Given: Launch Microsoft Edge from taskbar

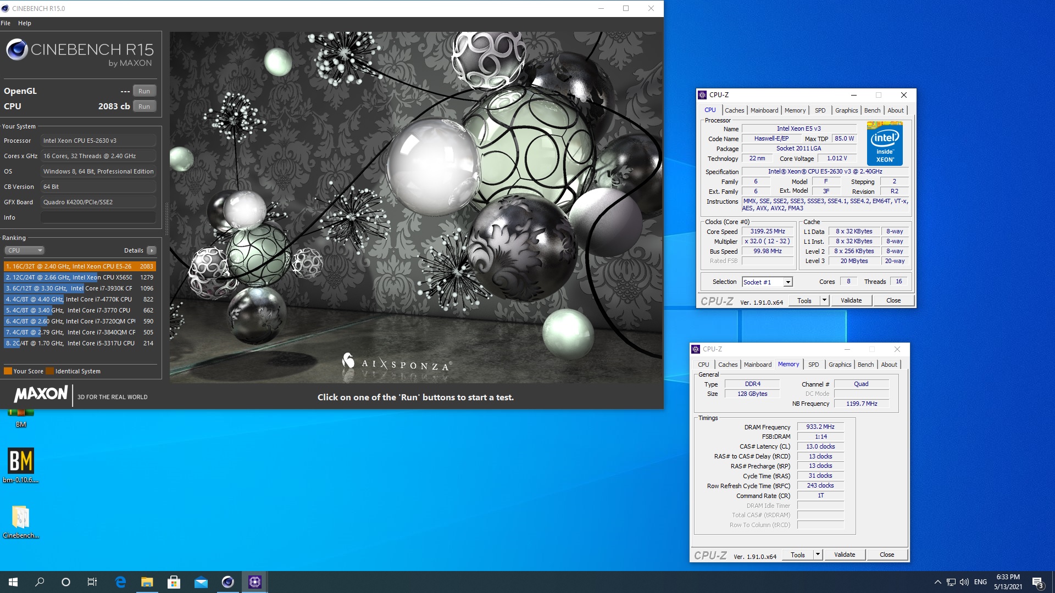Looking at the screenshot, I should (120, 582).
